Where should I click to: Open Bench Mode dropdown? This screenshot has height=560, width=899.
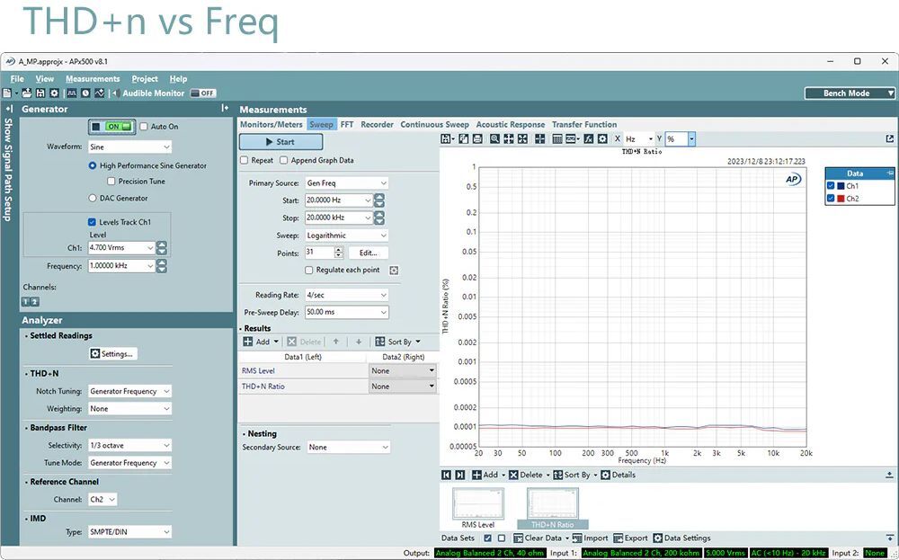coord(850,93)
